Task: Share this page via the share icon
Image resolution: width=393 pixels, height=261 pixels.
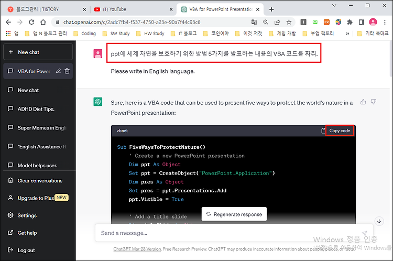Action: (x=277, y=22)
